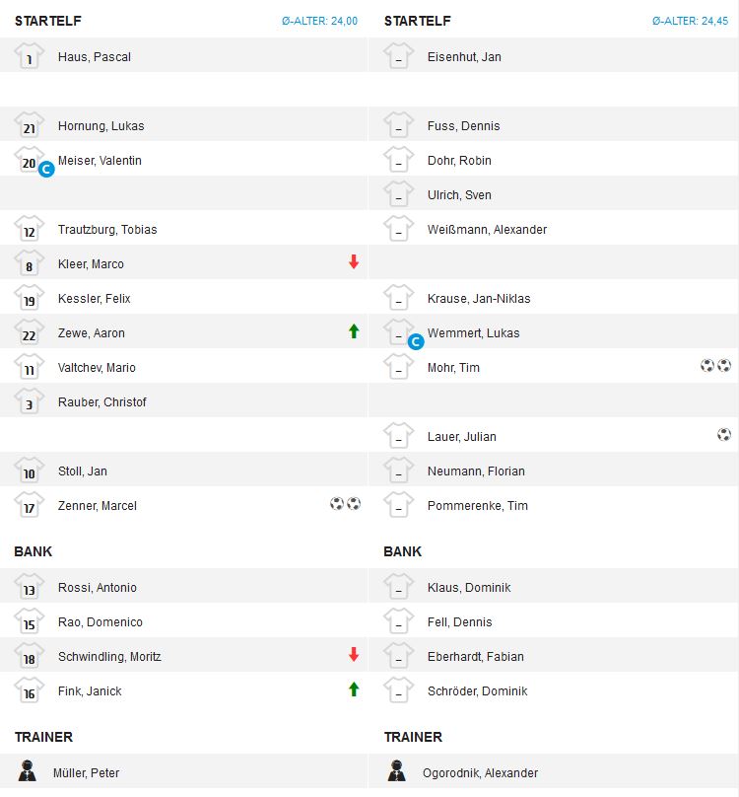Select bench player Rossi, Antonio
Screen dimensions: 739x797
pyautogui.click(x=97, y=588)
